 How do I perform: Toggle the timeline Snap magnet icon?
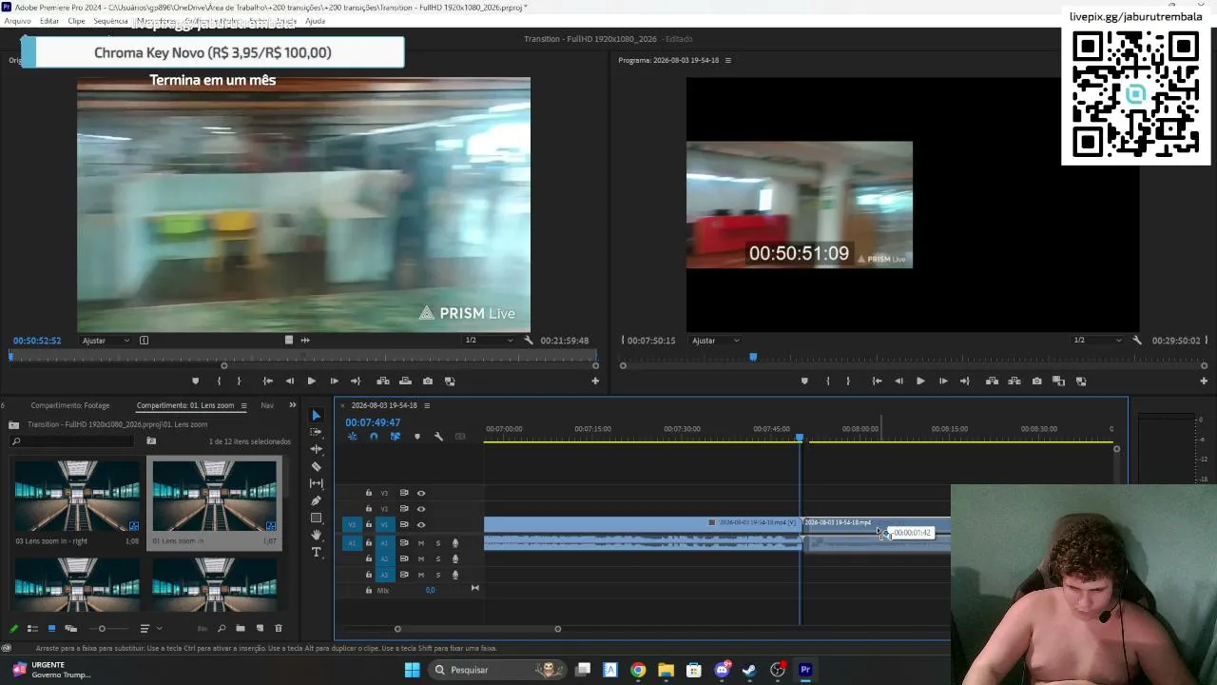[374, 437]
